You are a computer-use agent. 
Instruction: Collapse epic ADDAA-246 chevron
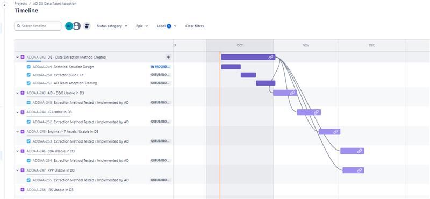18,151
